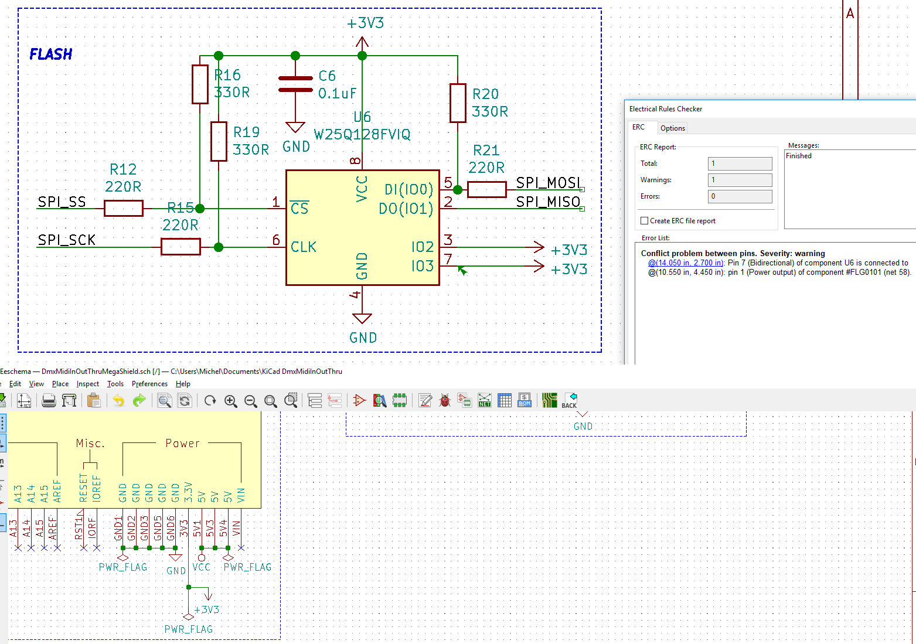Open Page settings from the toolbar

pos(24,401)
